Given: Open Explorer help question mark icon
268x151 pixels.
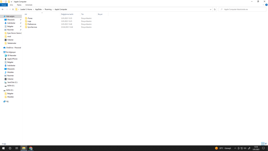Looking at the screenshot, I should click(x=266, y=5).
